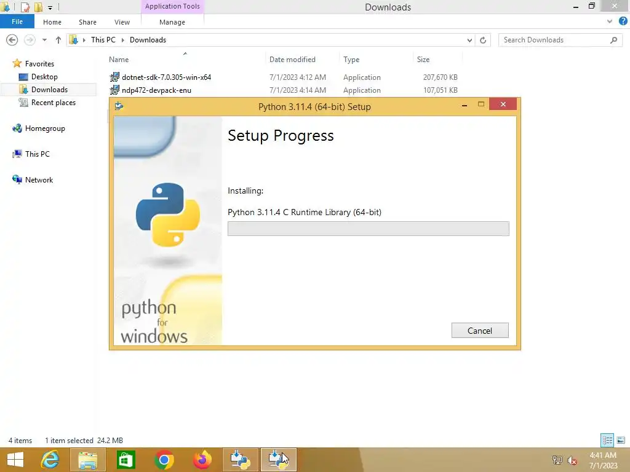Image resolution: width=630 pixels, height=472 pixels.
Task: Select the dotnet-sdk-7.0.305-win-x64 file
Action: (x=166, y=77)
